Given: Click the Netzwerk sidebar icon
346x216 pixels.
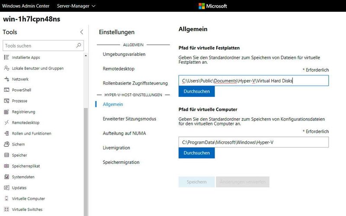Looking at the screenshot, I should pos(6,79).
